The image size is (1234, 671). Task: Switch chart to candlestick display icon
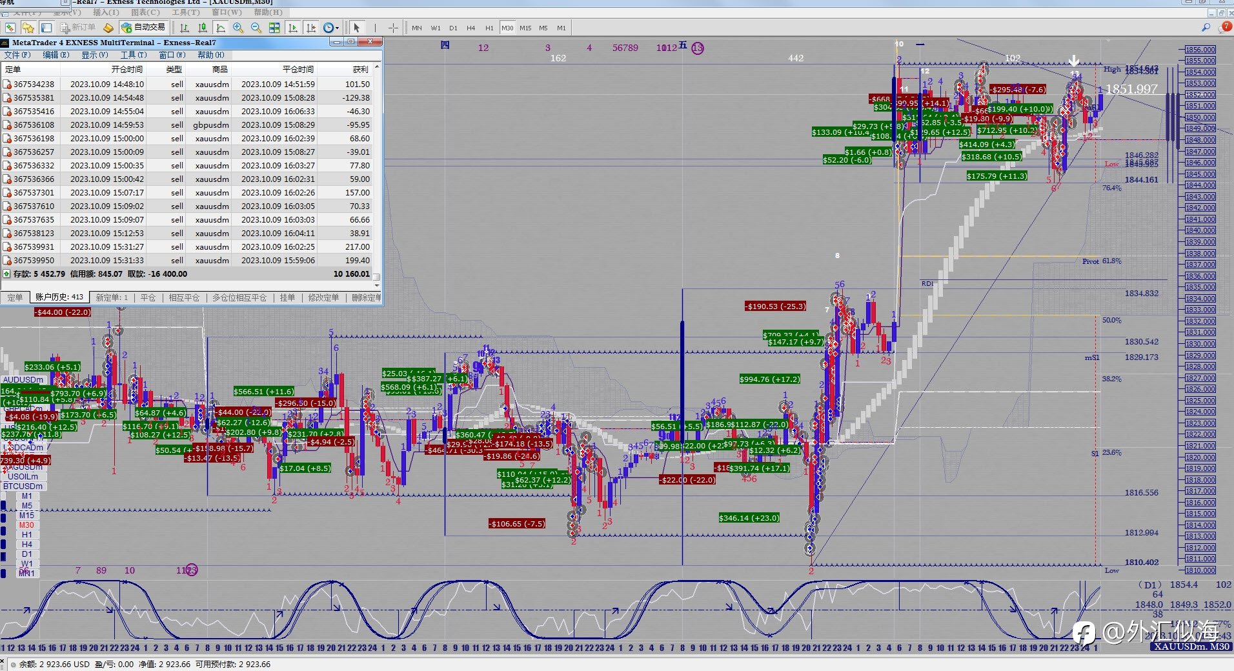pyautogui.click(x=203, y=28)
